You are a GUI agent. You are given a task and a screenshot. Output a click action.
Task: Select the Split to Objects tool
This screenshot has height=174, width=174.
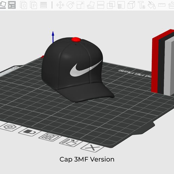(23, 5)
